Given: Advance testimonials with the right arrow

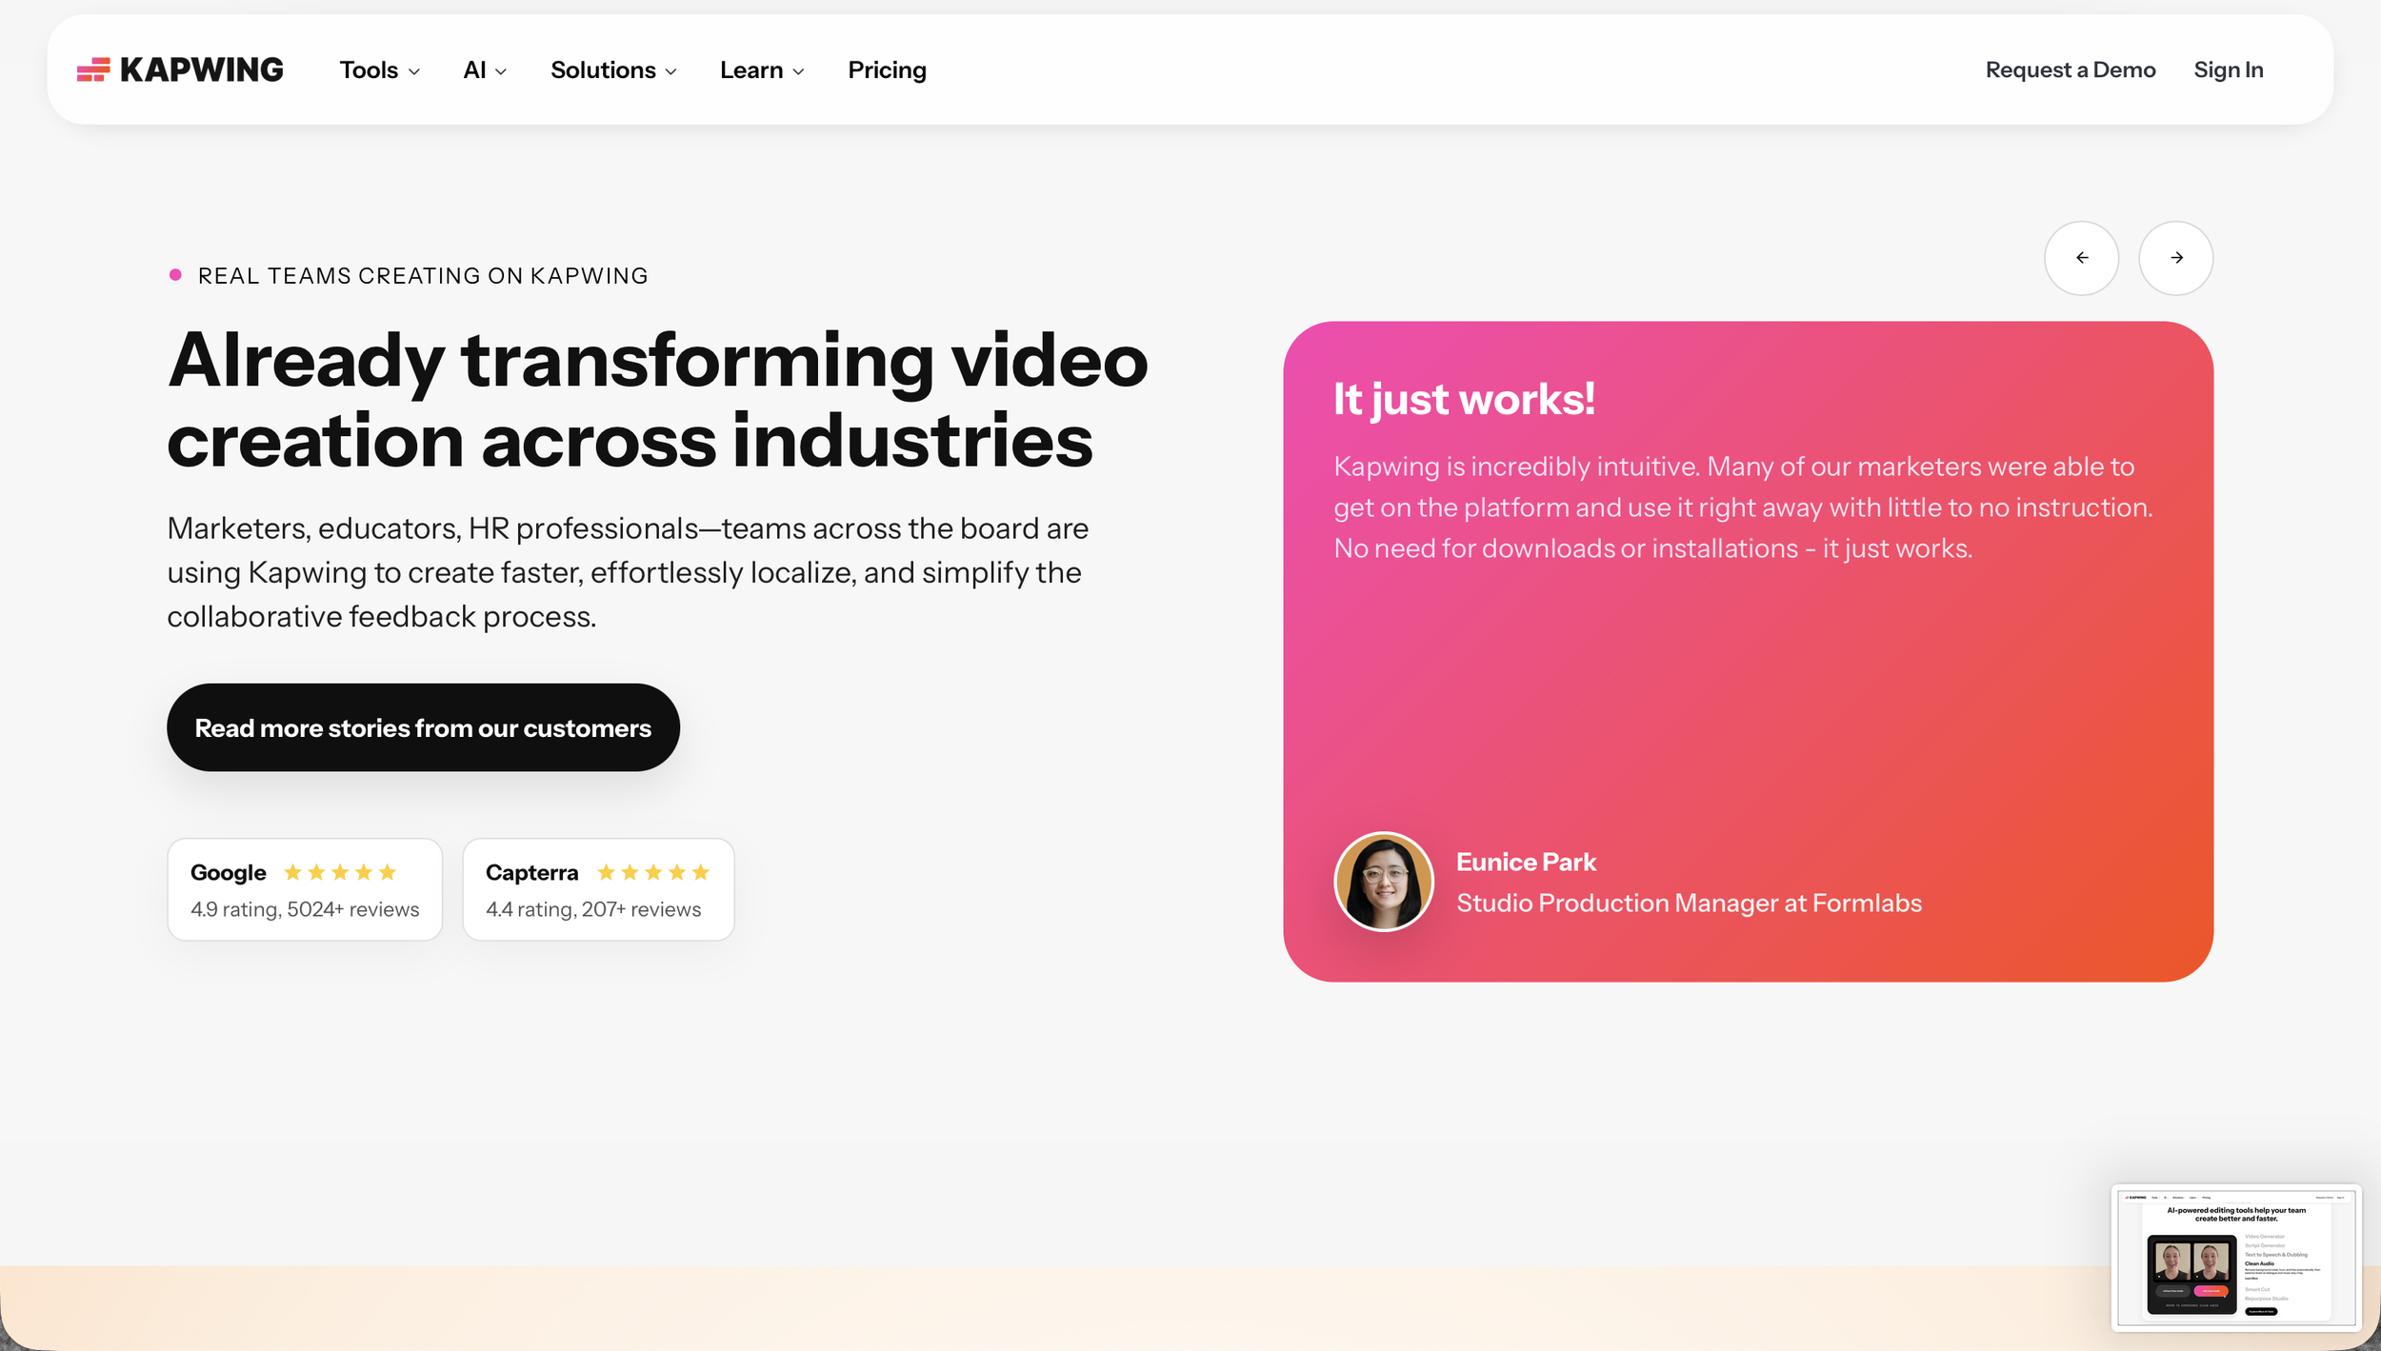Looking at the screenshot, I should [x=2176, y=257].
